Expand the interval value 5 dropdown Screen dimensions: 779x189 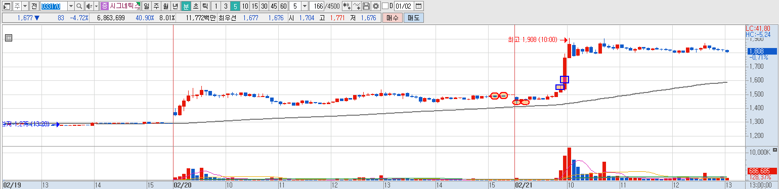point(305,6)
